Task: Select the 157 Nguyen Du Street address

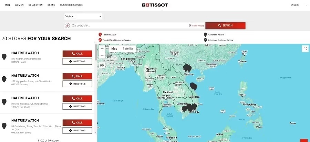Action: (x=31, y=81)
